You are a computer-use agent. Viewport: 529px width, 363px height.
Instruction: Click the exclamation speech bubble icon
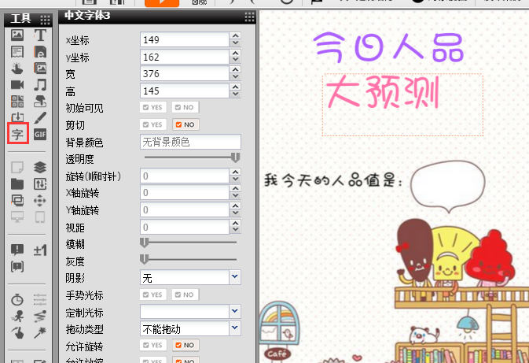tap(17, 250)
